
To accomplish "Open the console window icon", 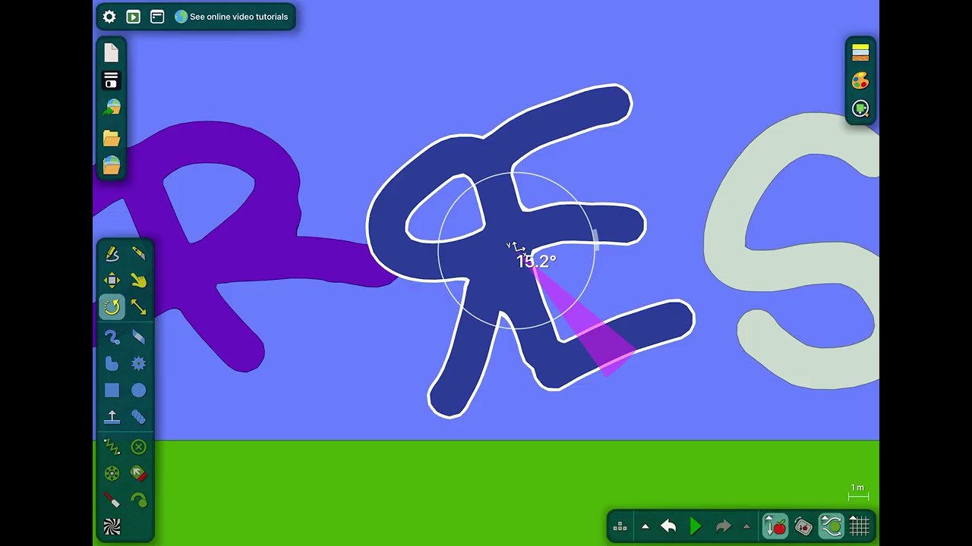I will coord(157,17).
